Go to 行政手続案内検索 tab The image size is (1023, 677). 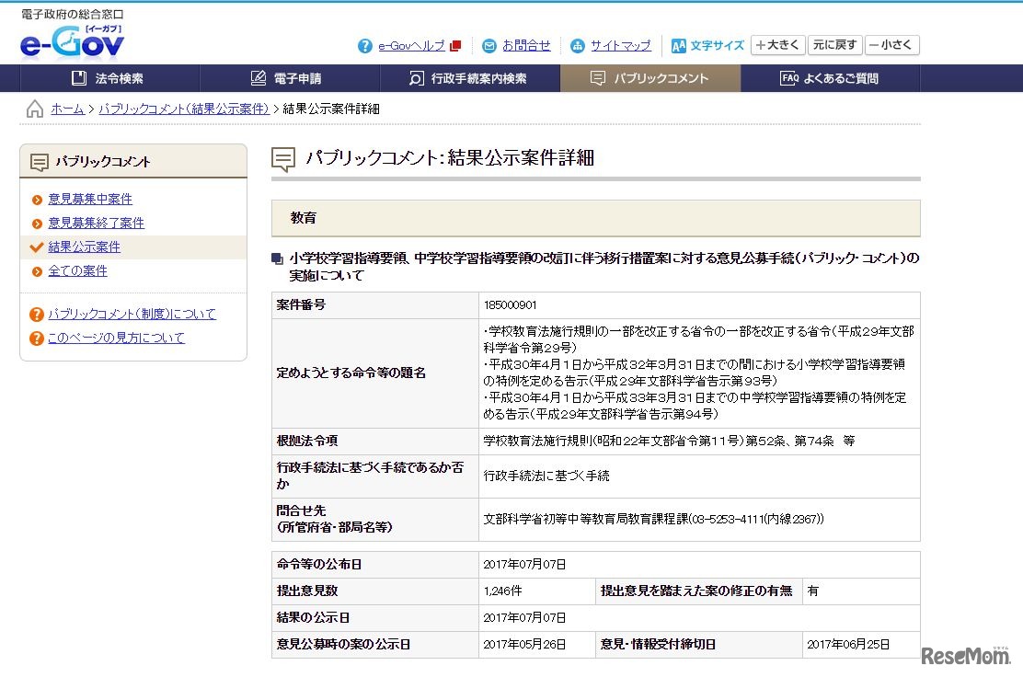coord(467,79)
